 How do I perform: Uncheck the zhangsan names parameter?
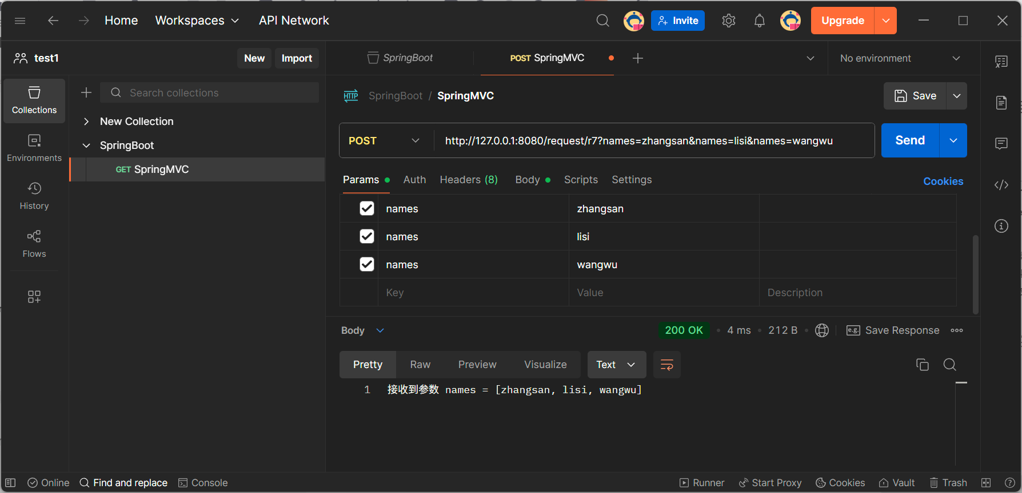(x=367, y=208)
